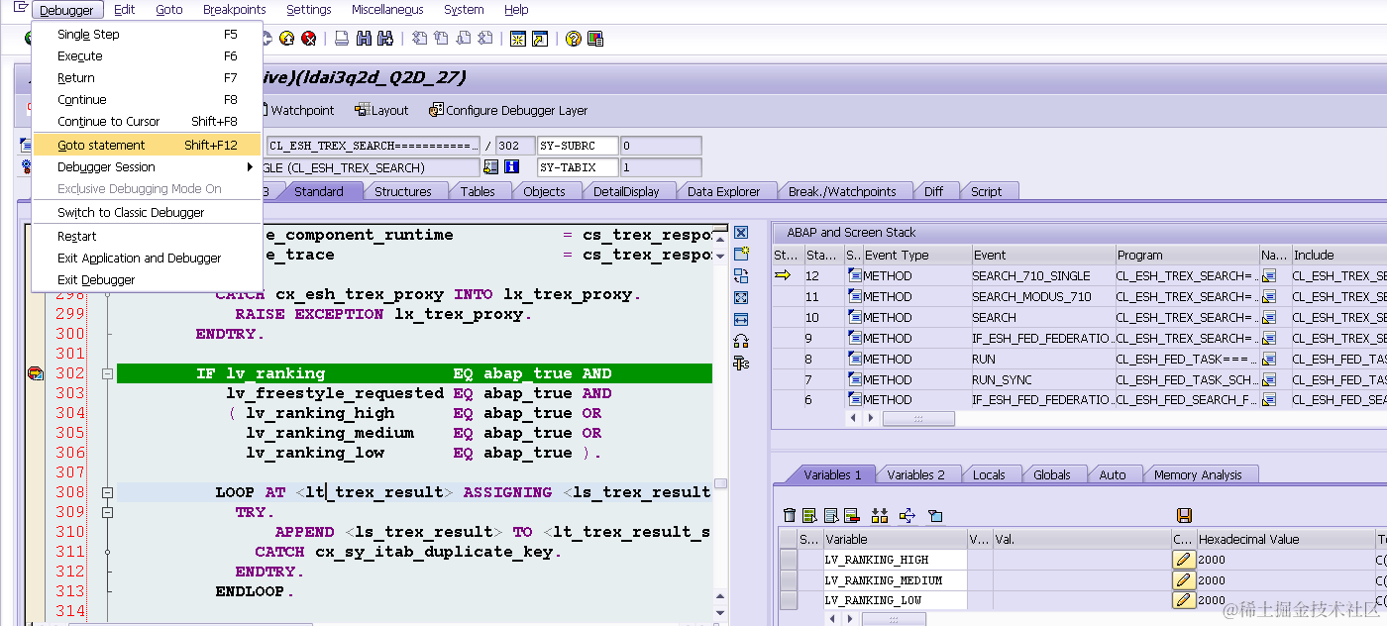Screen dimensions: 1387x626
Task: Collapse the IF block at line 302
Action: (x=107, y=373)
